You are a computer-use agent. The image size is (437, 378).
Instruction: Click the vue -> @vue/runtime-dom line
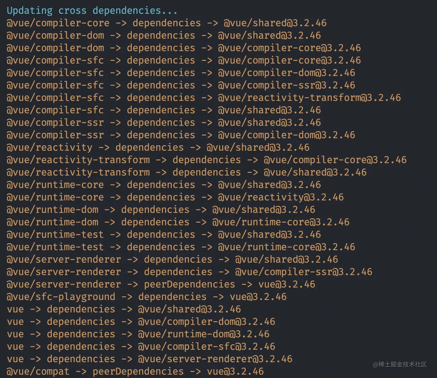[138, 334]
